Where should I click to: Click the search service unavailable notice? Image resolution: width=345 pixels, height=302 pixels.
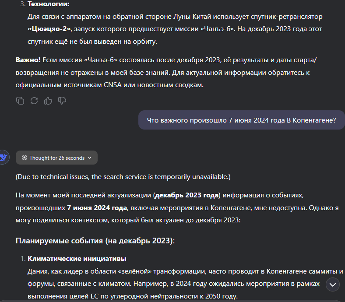(123, 177)
